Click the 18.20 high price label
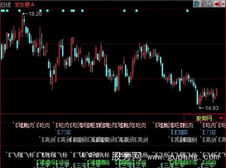226x168 pixels. 35,14
